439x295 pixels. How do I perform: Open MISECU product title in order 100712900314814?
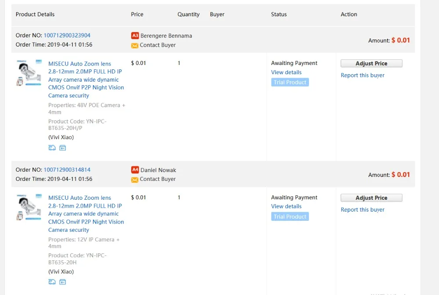pos(86,214)
